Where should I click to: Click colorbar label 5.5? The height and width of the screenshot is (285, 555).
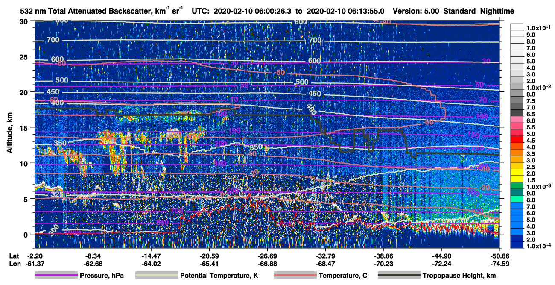click(x=531, y=127)
